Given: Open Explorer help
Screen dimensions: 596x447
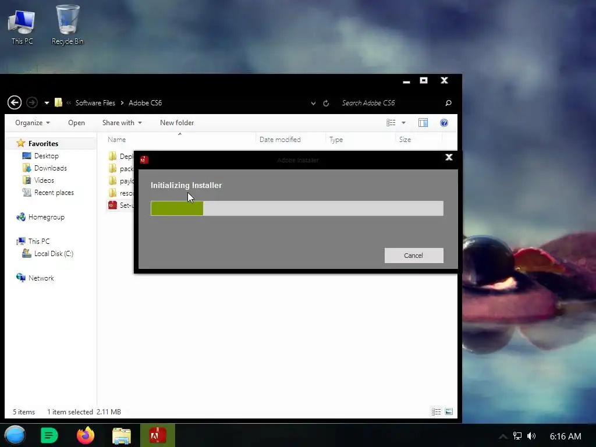Looking at the screenshot, I should [444, 123].
